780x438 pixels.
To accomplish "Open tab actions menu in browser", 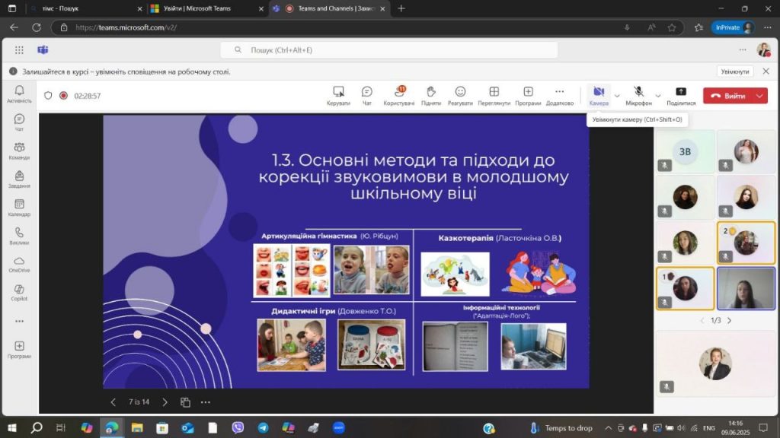I will coord(12,8).
